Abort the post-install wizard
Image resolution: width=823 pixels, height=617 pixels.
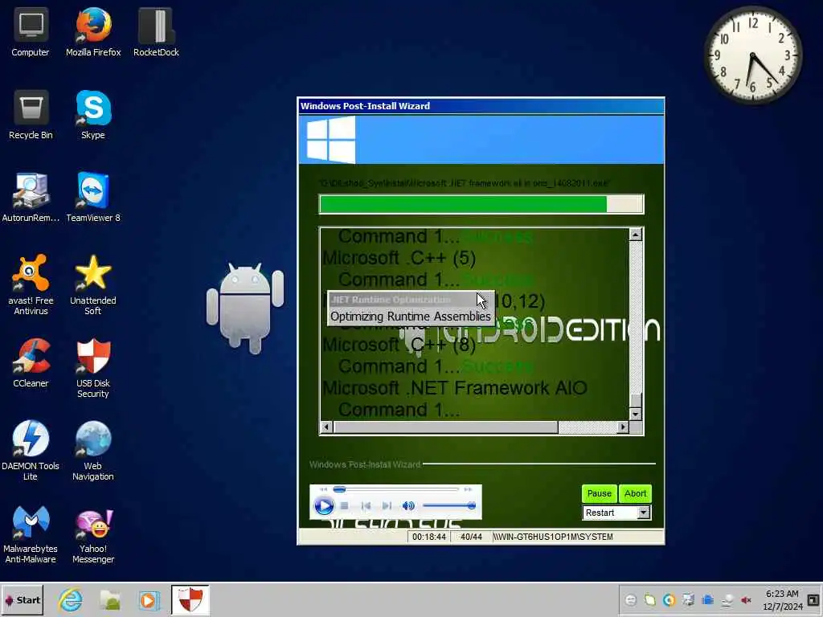pos(635,494)
